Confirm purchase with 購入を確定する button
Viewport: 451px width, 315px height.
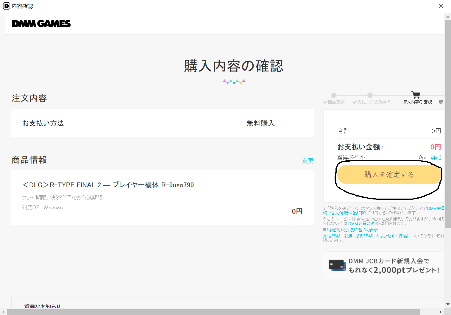click(389, 174)
